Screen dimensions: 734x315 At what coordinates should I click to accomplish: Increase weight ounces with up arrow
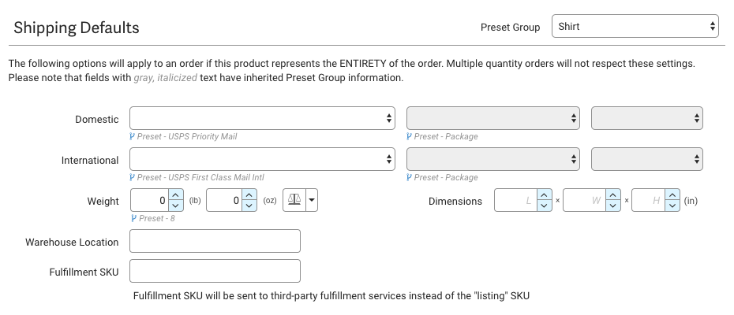click(249, 195)
